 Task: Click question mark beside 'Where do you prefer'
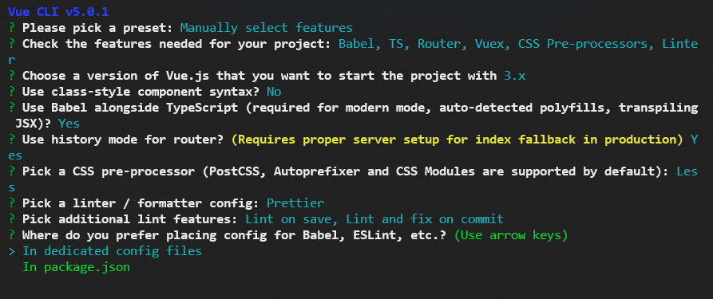pyautogui.click(x=12, y=235)
